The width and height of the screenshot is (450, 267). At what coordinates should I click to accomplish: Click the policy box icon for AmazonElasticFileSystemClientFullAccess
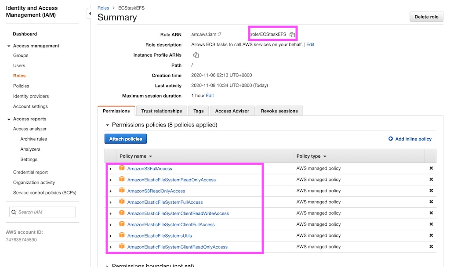click(122, 224)
